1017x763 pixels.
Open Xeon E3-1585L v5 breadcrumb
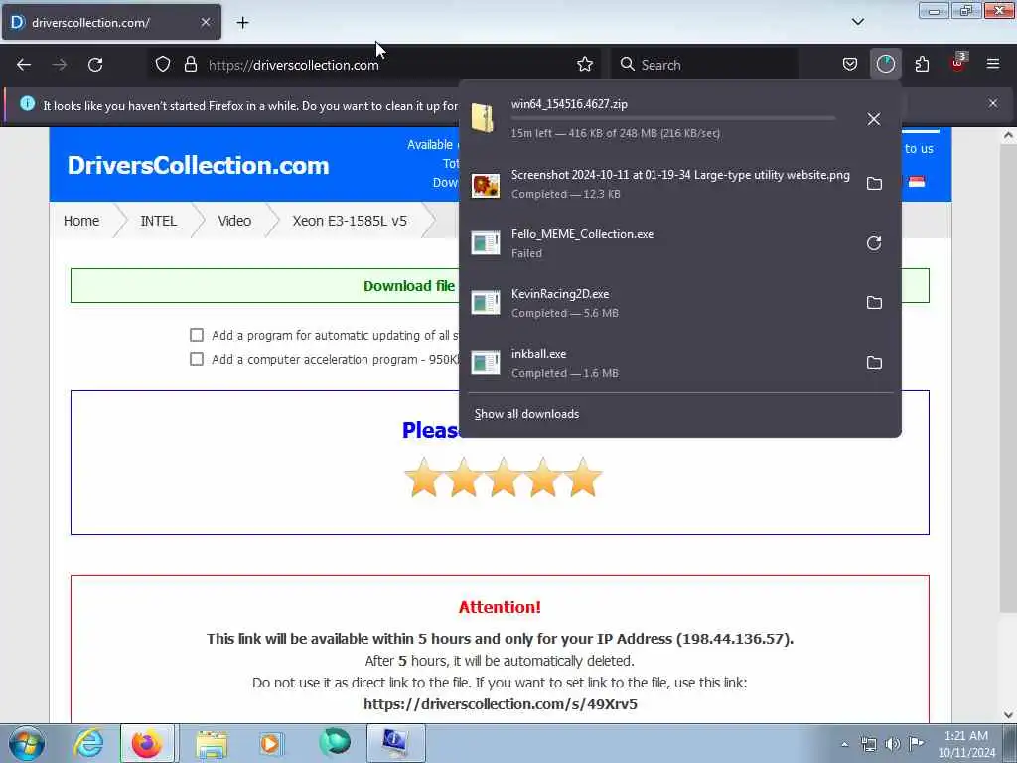pos(350,221)
